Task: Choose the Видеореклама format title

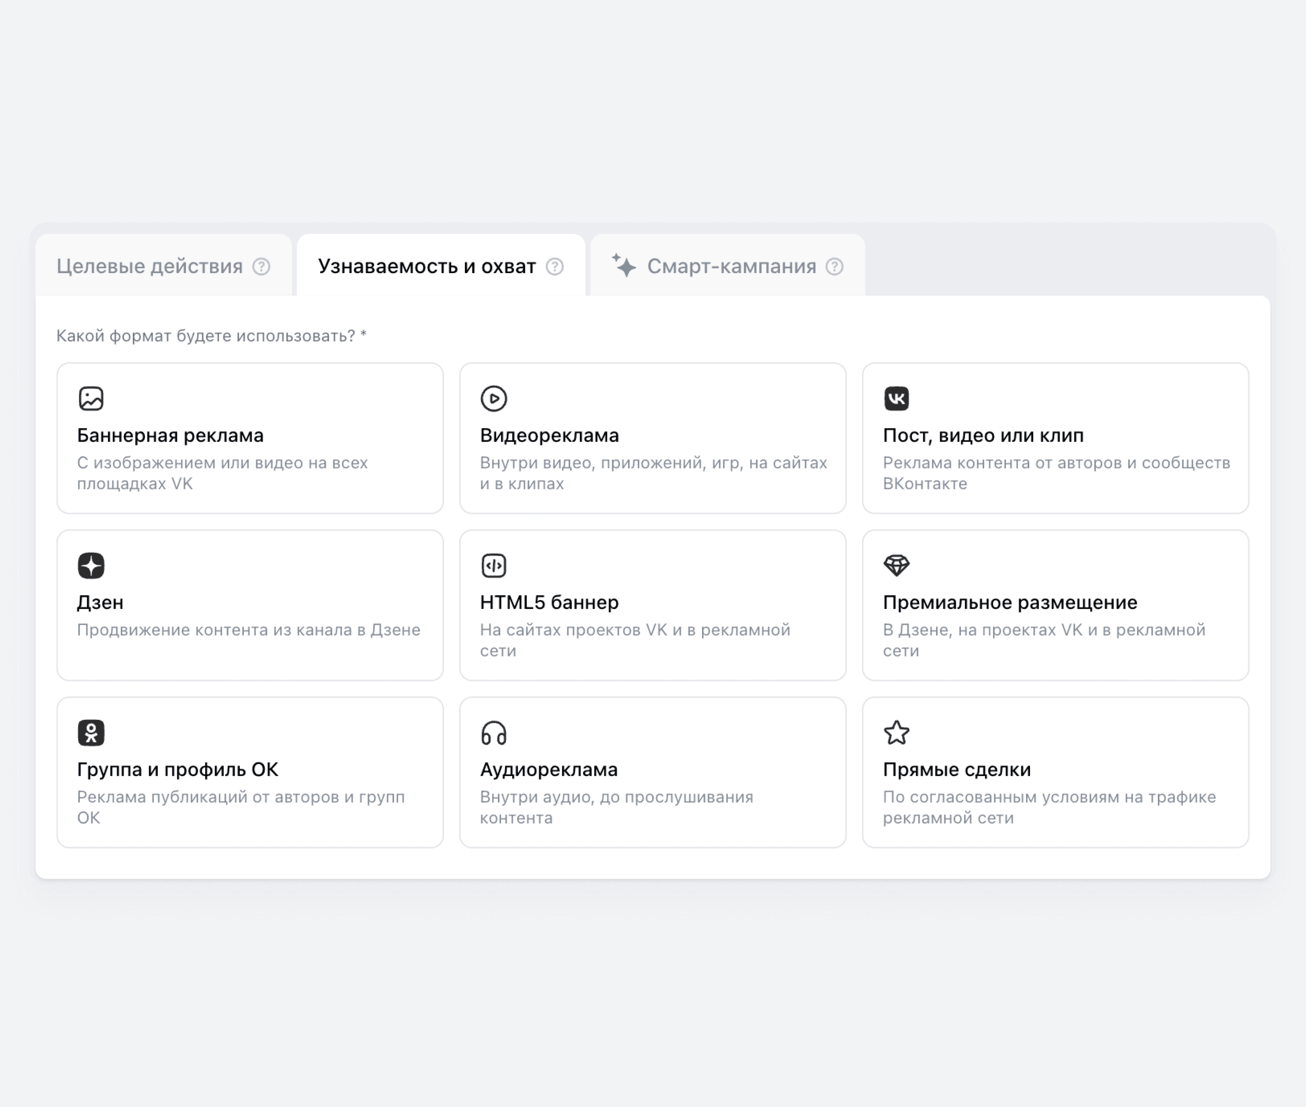Action: point(549,435)
